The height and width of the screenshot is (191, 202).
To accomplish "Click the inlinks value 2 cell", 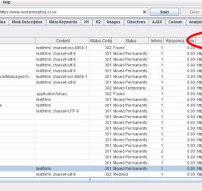I will [156, 151].
